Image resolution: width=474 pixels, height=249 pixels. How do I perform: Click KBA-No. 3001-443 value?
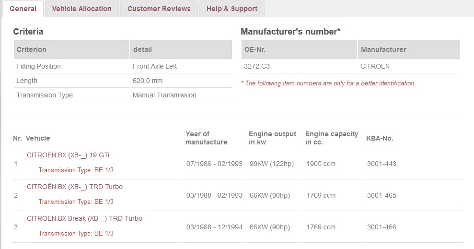point(382,164)
